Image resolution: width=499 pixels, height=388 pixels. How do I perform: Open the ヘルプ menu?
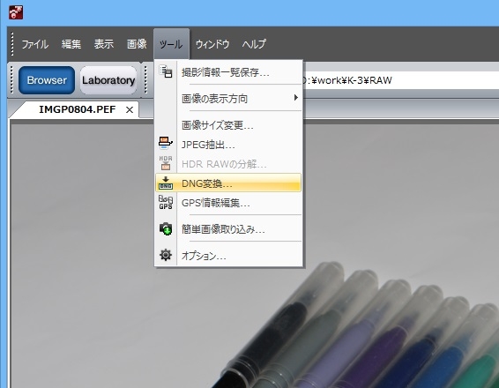click(254, 44)
